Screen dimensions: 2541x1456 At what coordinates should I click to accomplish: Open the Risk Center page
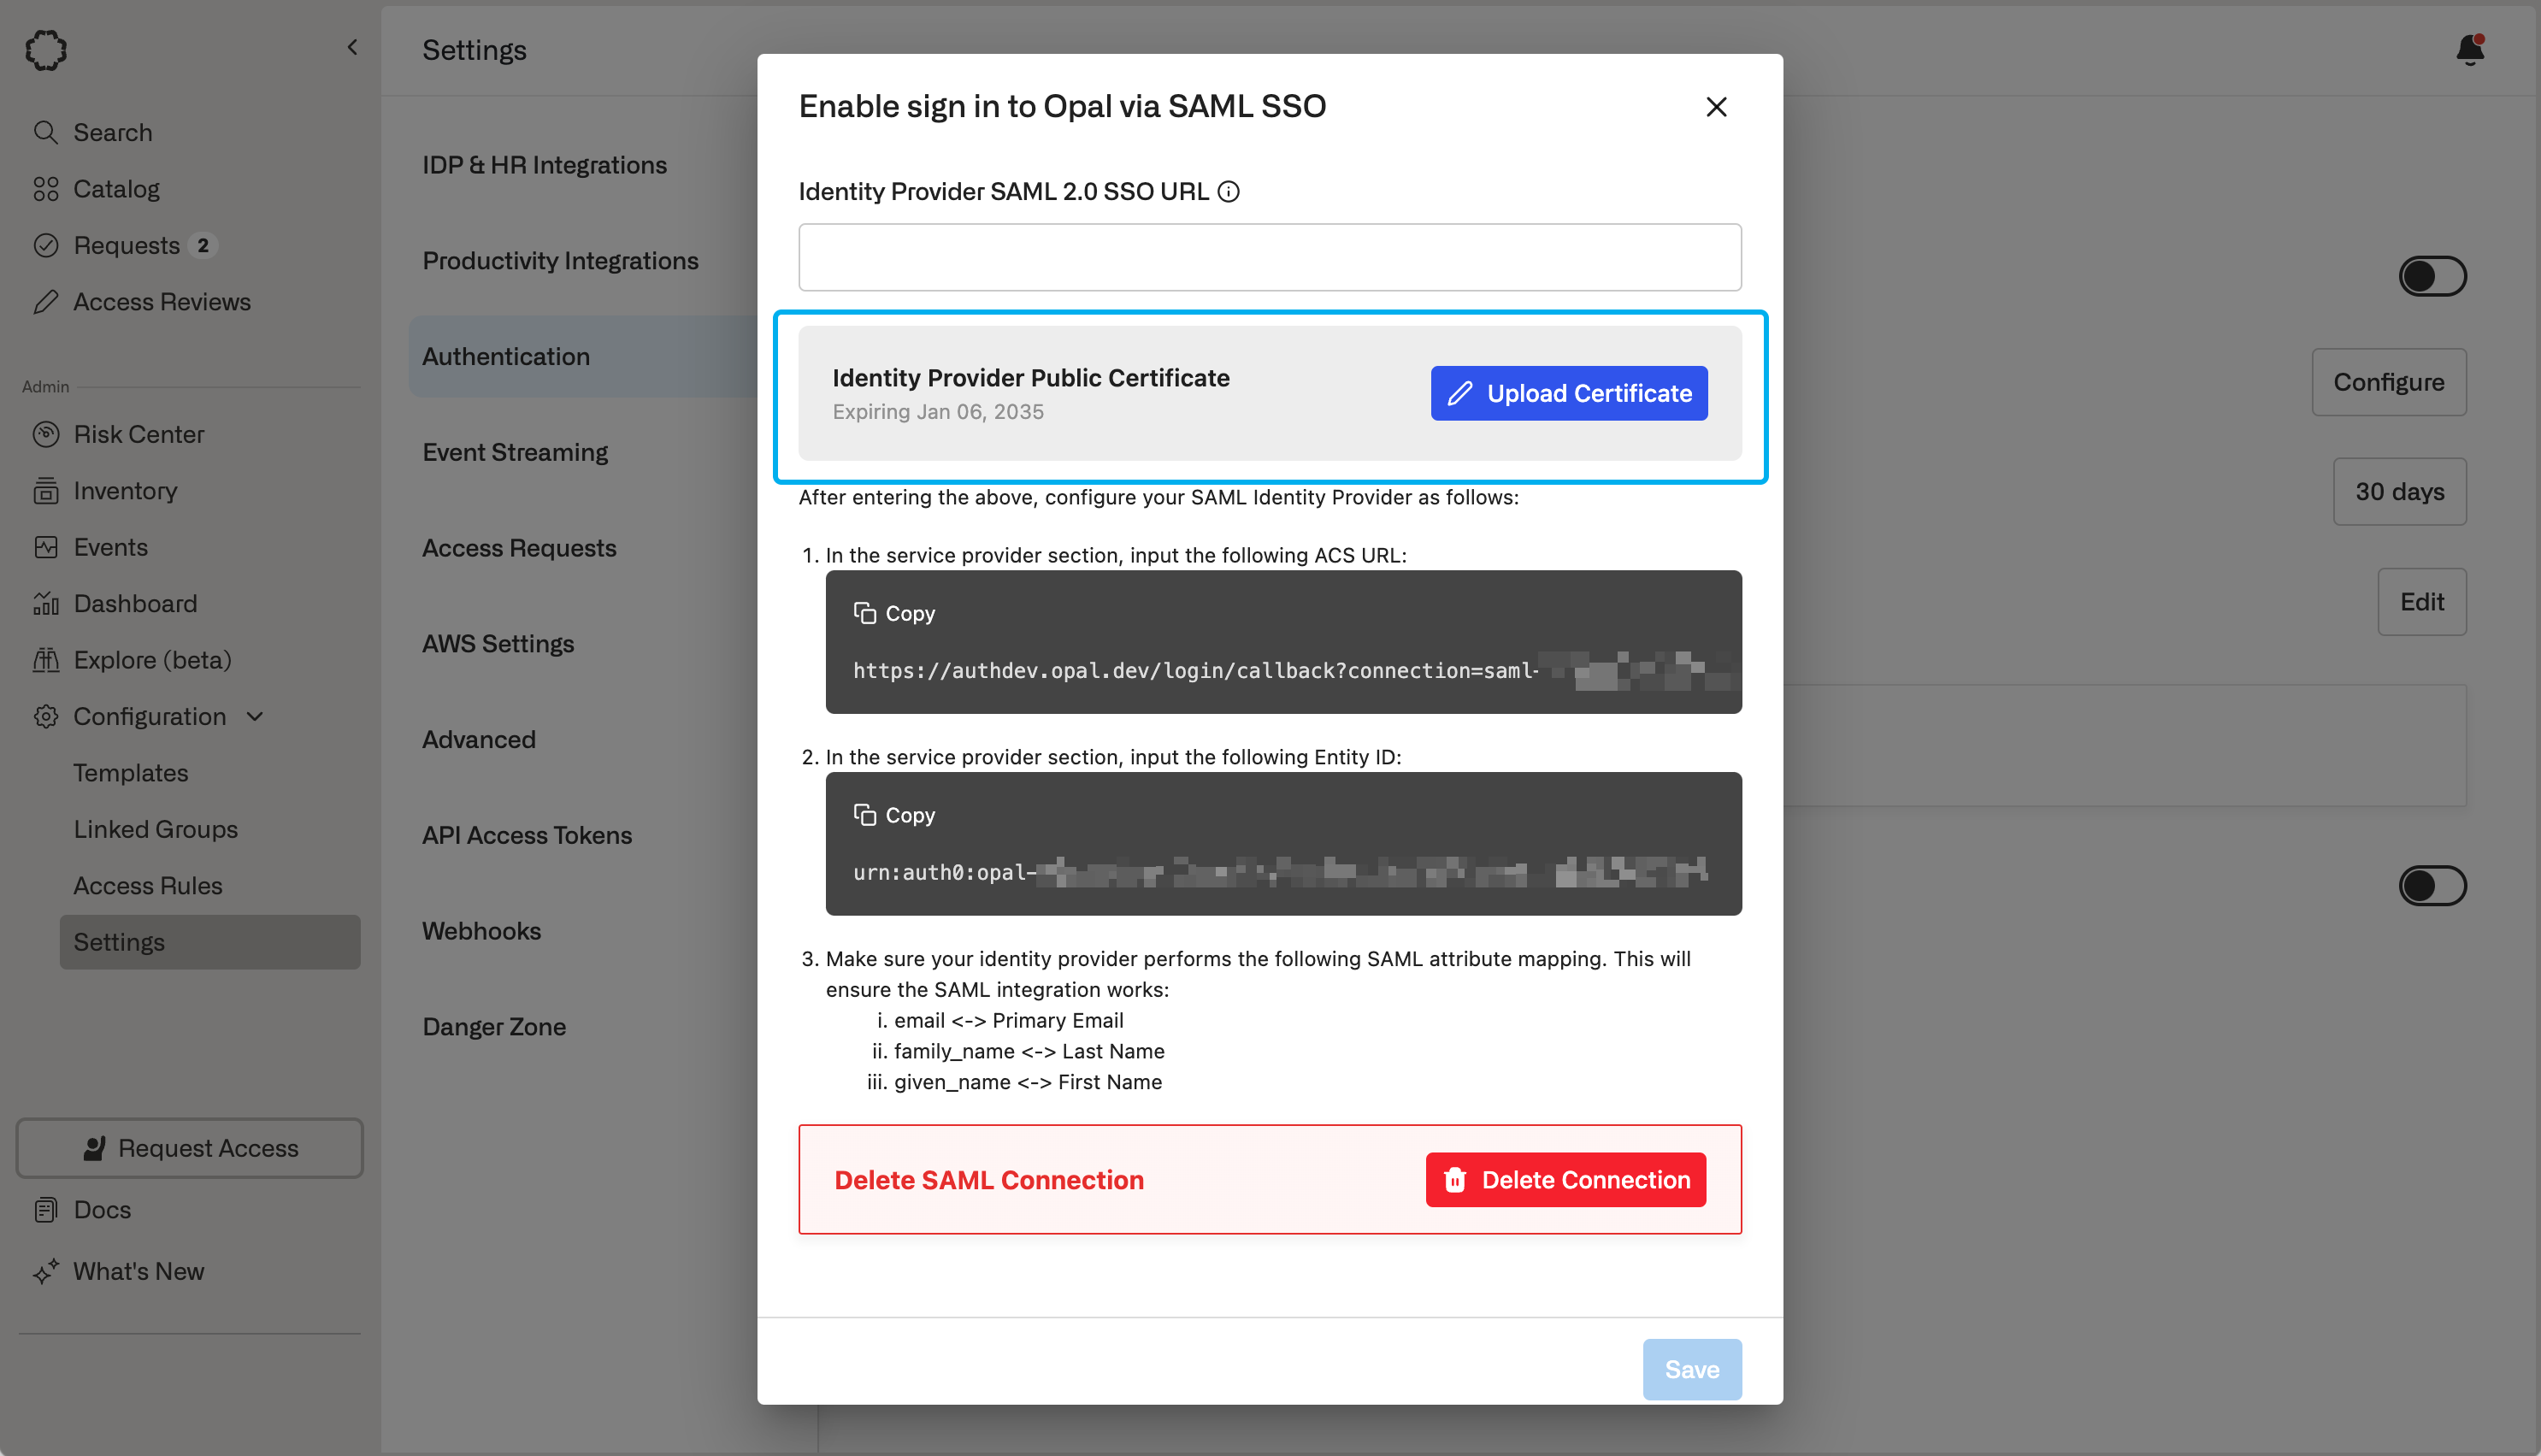point(138,434)
